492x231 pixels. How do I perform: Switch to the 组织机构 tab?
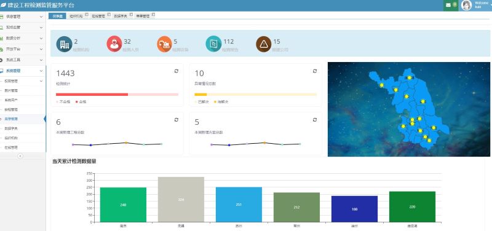click(76, 16)
